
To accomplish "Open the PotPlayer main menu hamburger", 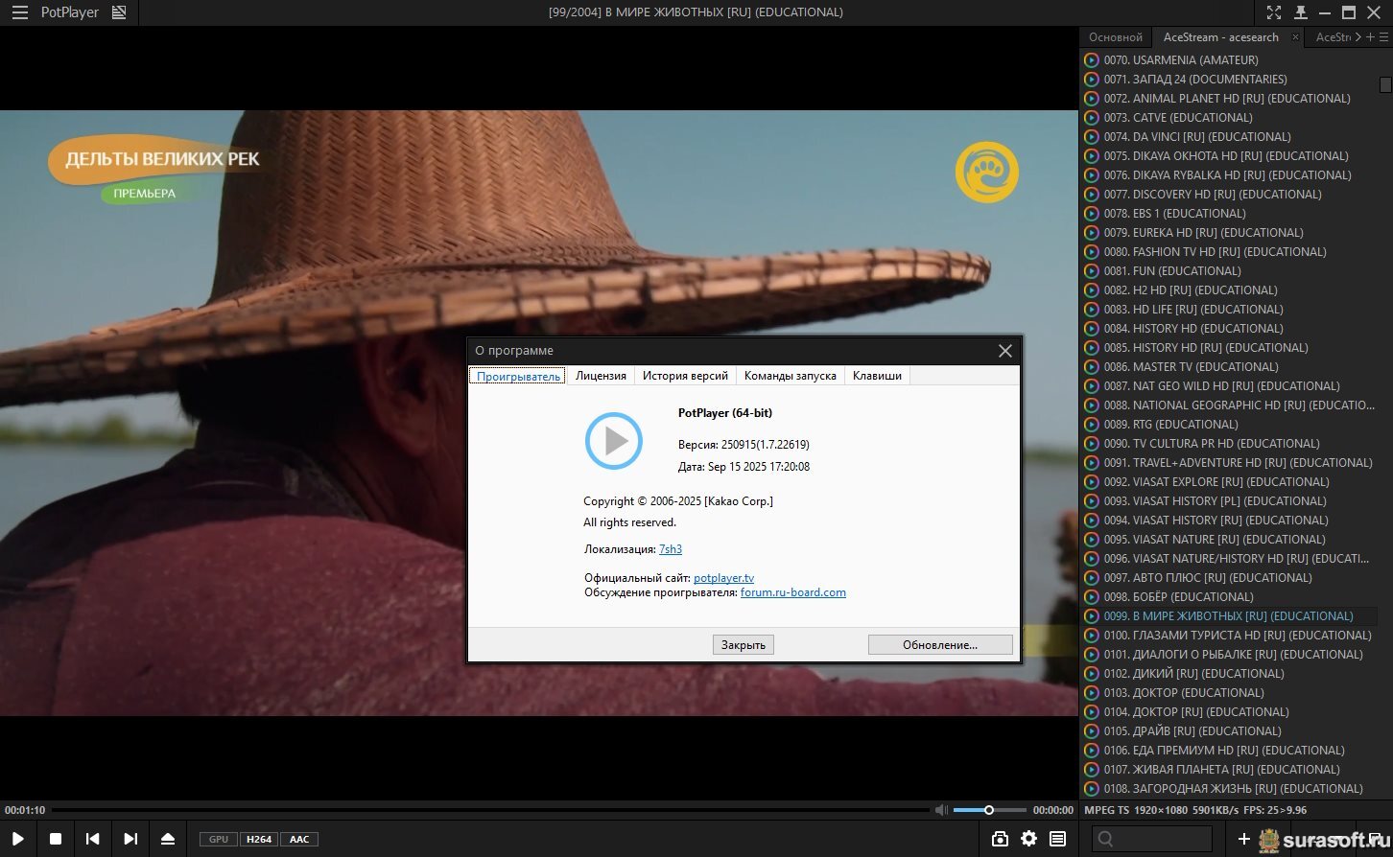I will 19,12.
